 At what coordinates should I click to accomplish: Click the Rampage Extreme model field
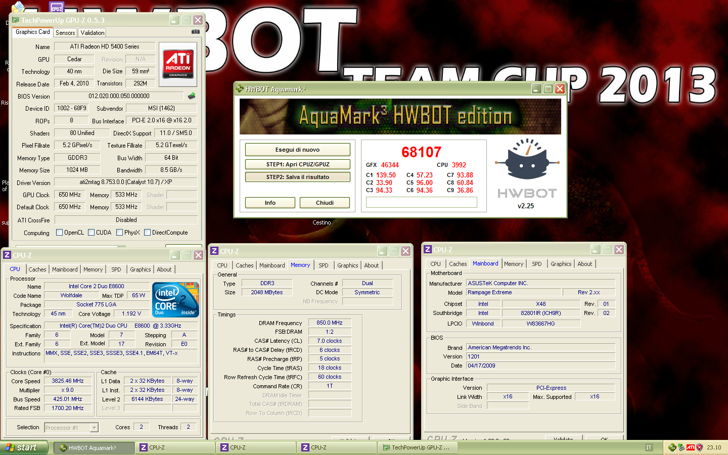513,292
